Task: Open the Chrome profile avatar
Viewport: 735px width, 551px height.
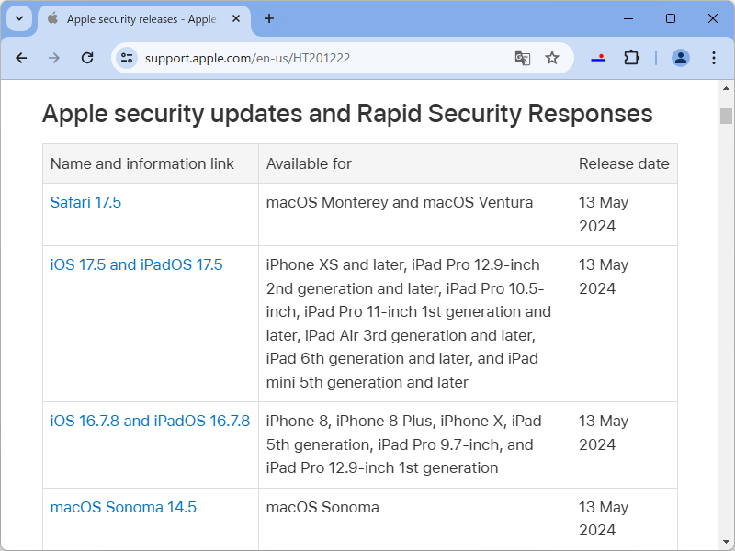Action: coord(680,57)
